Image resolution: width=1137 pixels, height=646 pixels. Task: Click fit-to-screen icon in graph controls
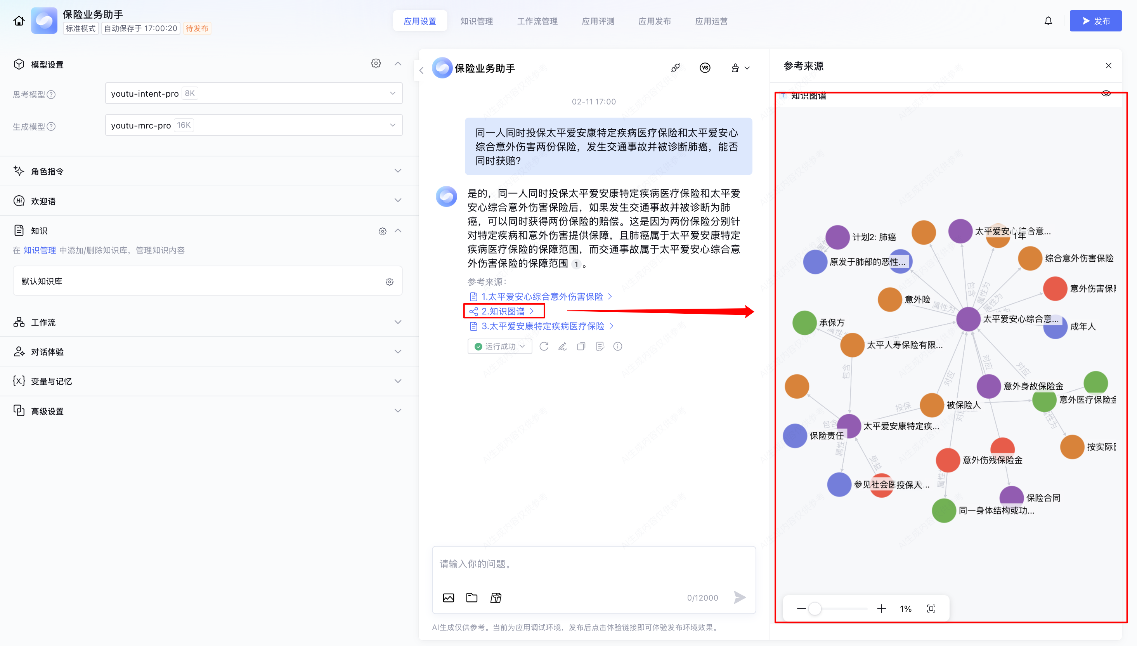(931, 609)
